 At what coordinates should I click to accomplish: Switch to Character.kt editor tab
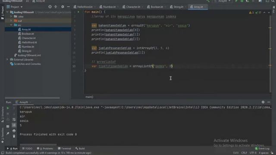pos(133,7)
